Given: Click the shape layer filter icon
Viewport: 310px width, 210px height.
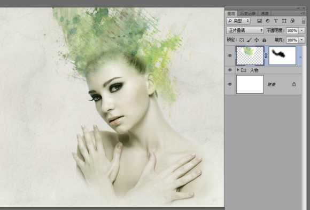Looking at the screenshot, I should (284, 21).
